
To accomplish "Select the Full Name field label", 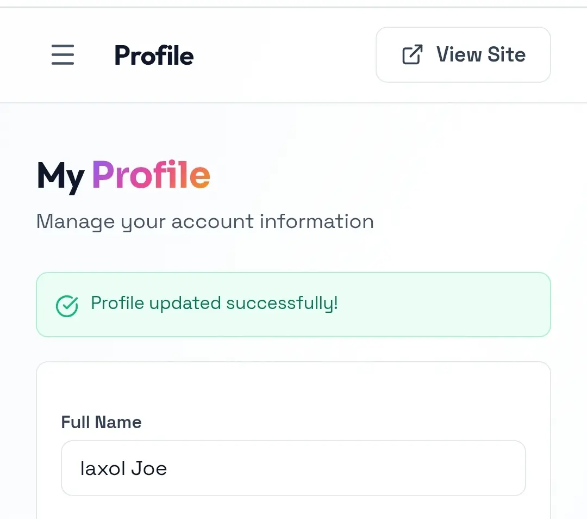I will point(102,422).
